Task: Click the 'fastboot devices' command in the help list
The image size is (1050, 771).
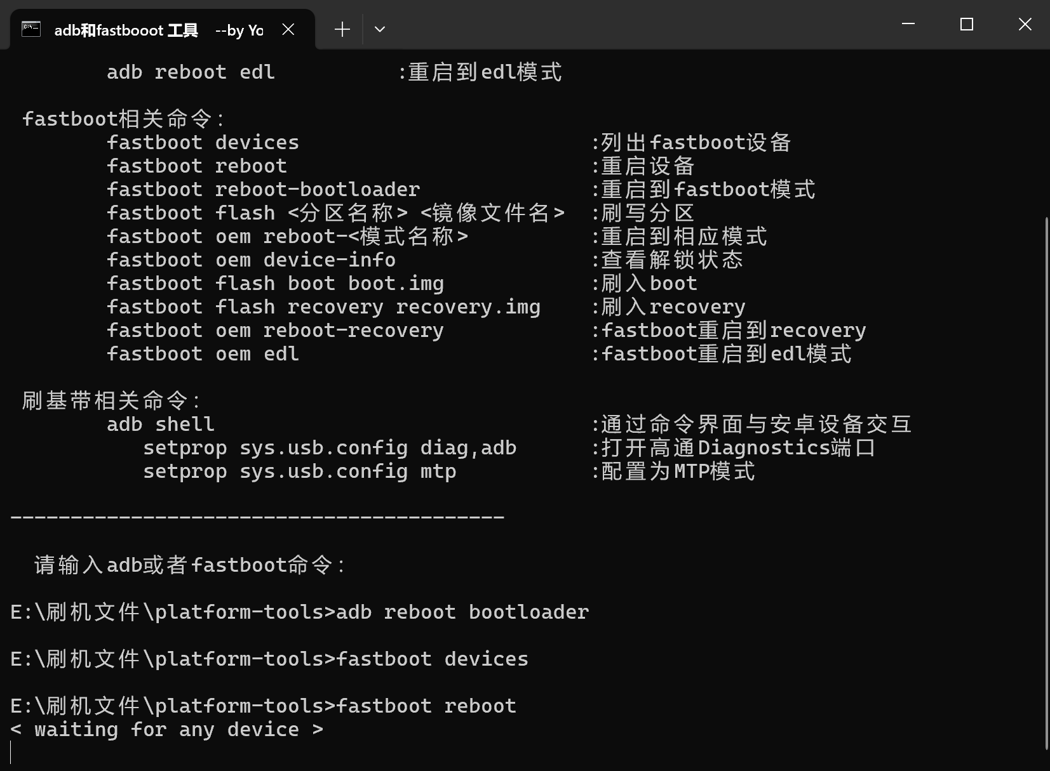Action: tap(202, 142)
